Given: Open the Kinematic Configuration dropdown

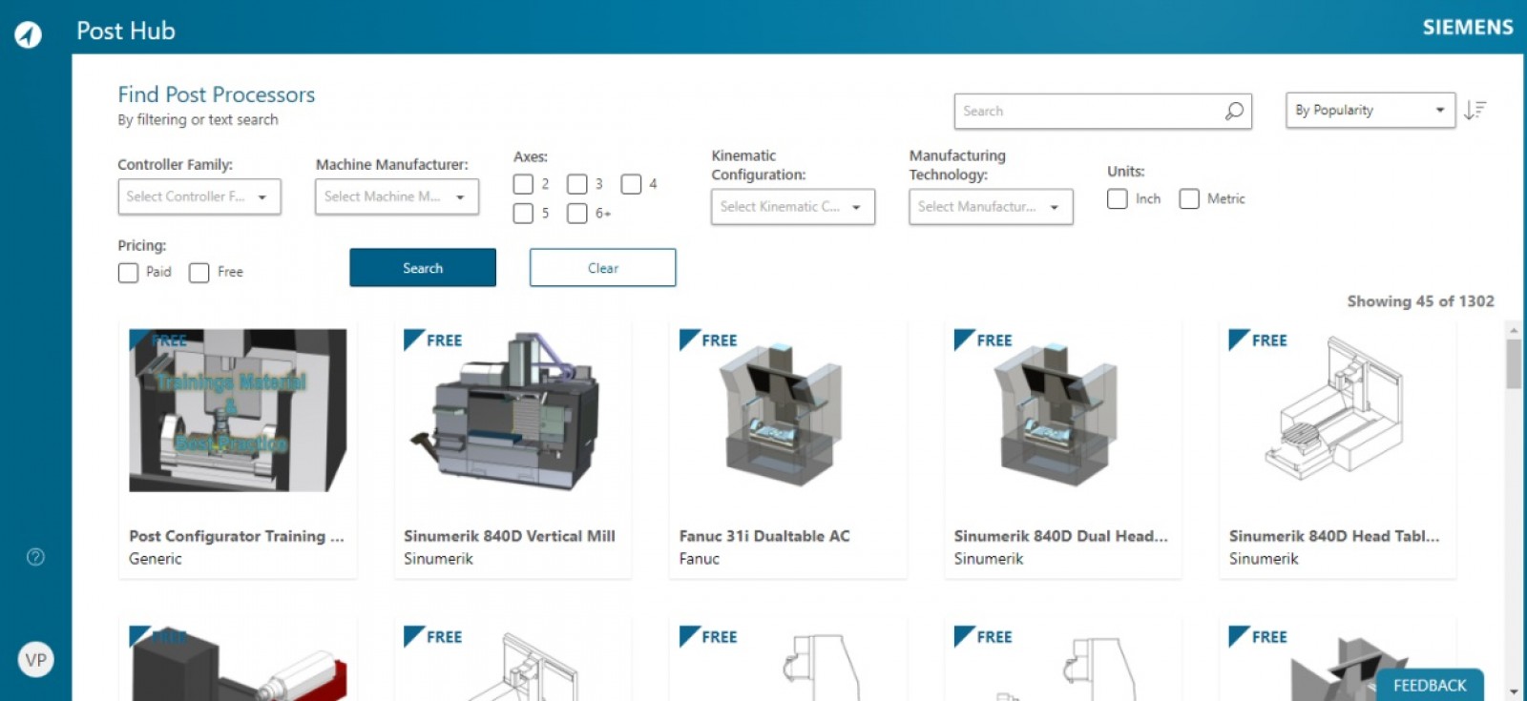Looking at the screenshot, I should (793, 207).
